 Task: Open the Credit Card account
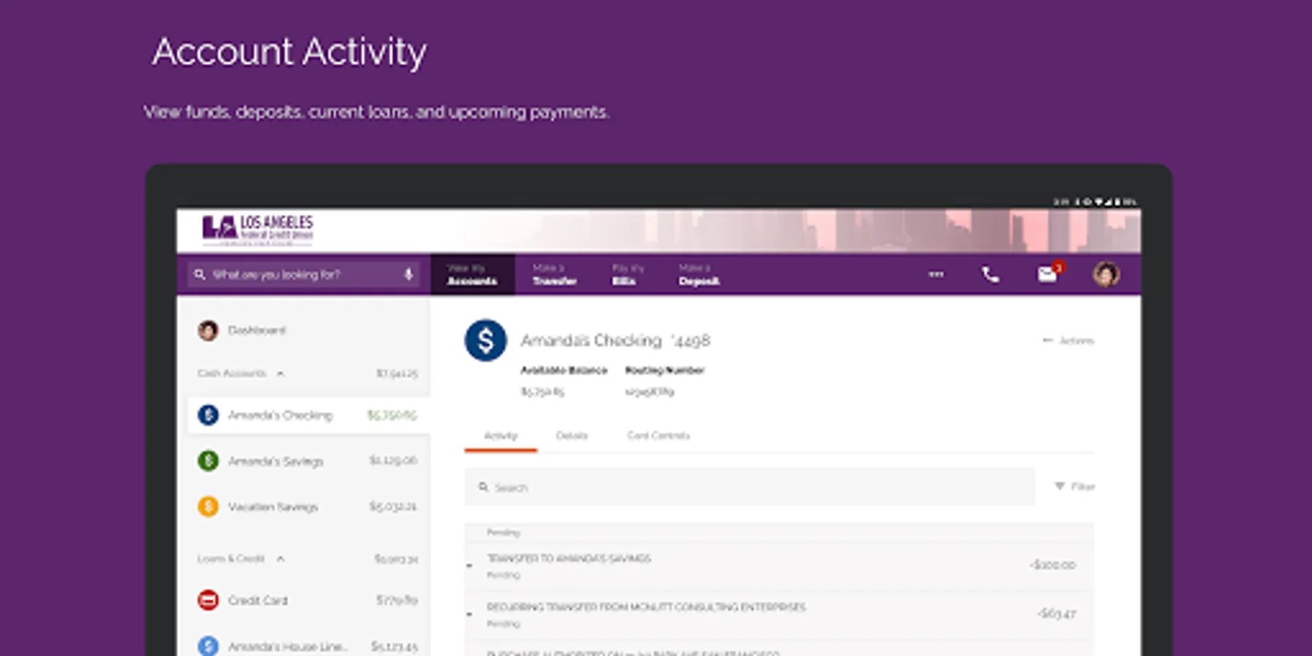[x=308, y=600]
